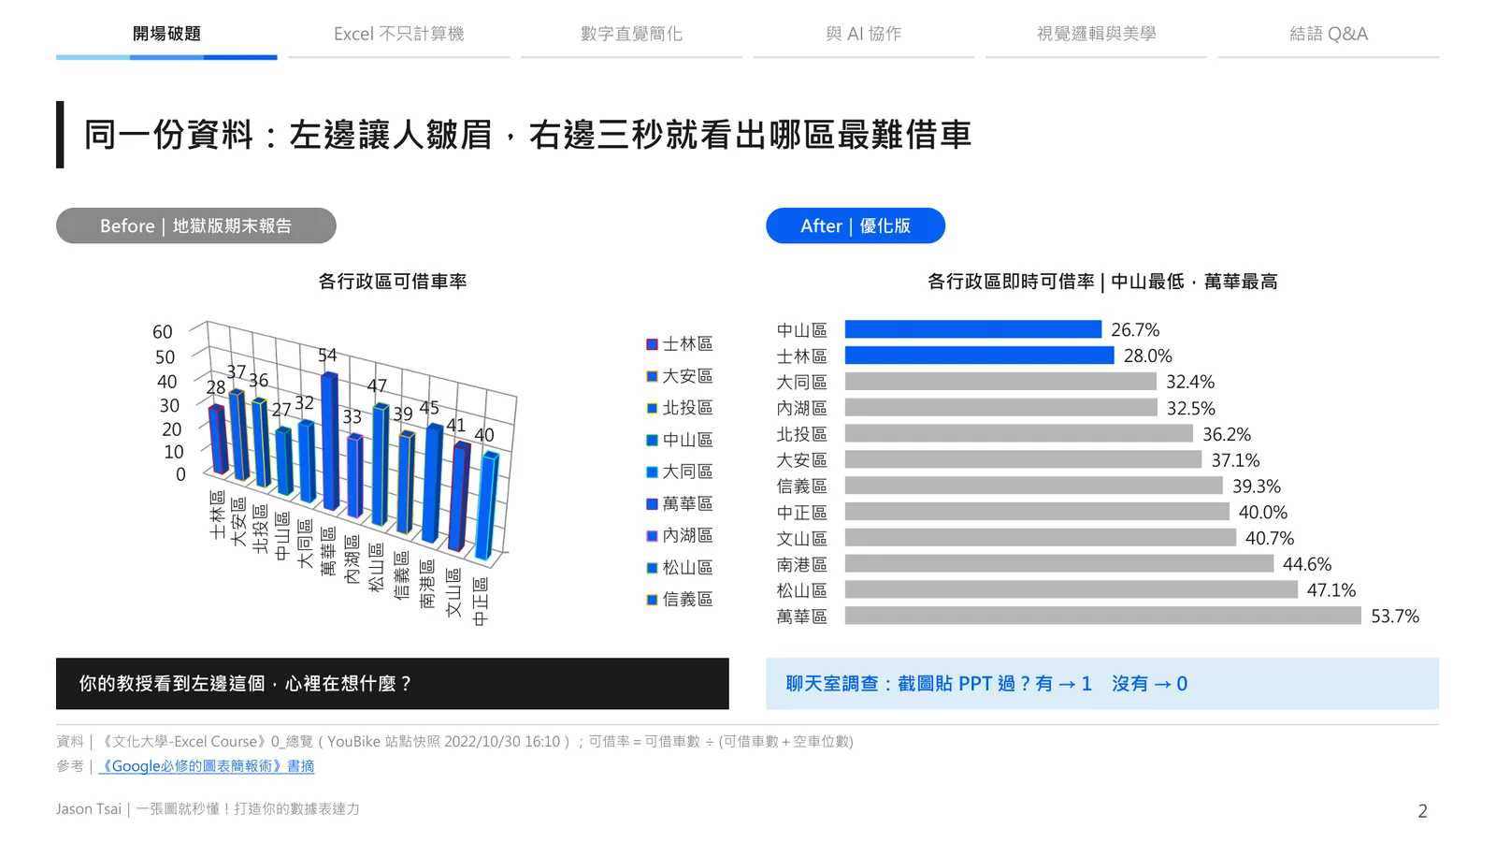Select the 松山區 legend marker
Image resolution: width=1496 pixels, height=842 pixels.
(x=652, y=568)
